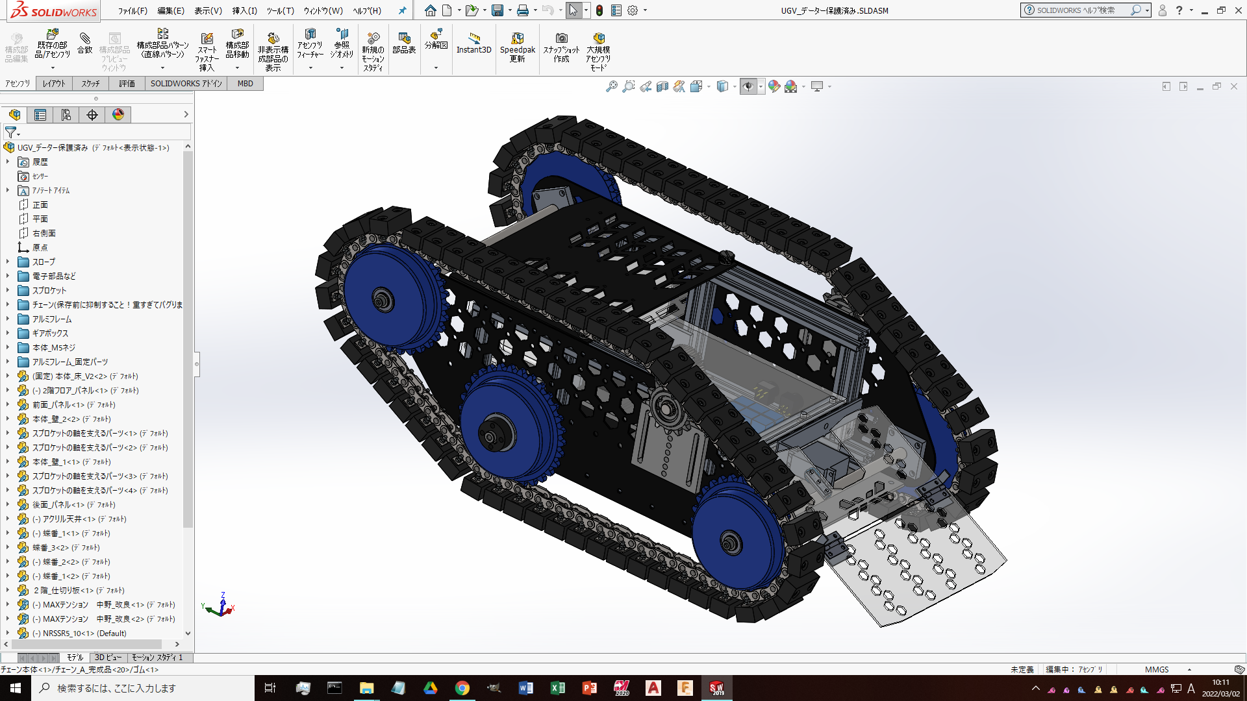Open View Orientation cube
The height and width of the screenshot is (701, 1247).
click(x=696, y=86)
